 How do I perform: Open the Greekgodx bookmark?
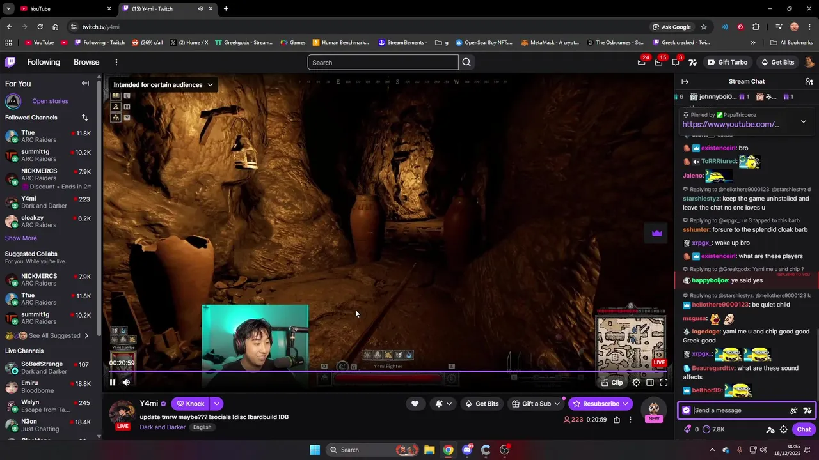pyautogui.click(x=244, y=43)
